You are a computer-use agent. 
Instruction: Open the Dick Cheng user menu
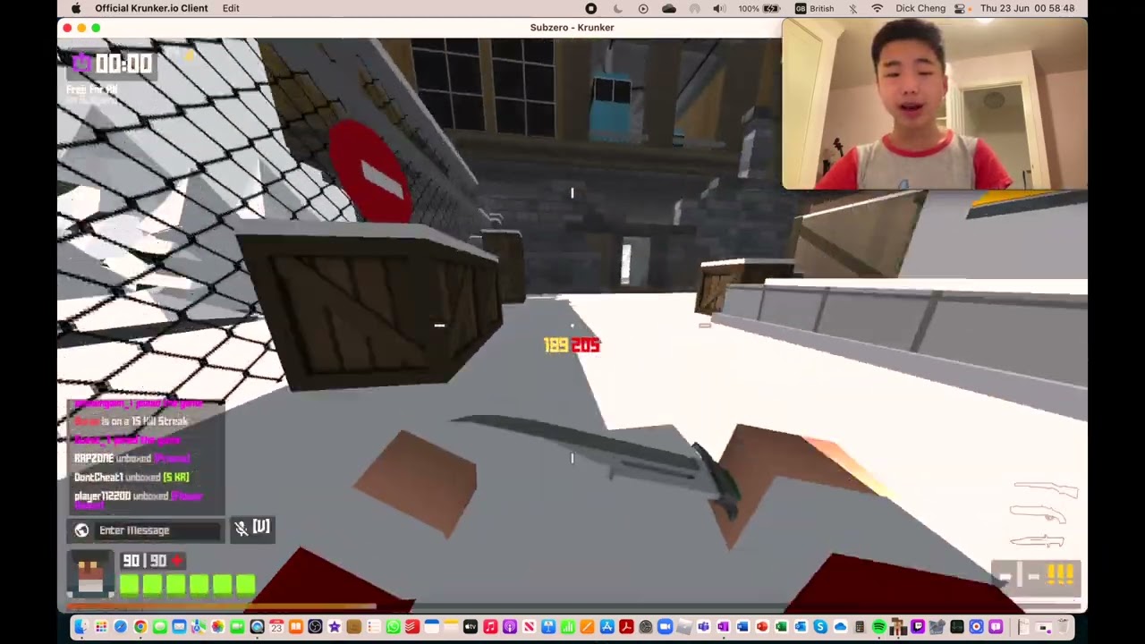coord(920,8)
